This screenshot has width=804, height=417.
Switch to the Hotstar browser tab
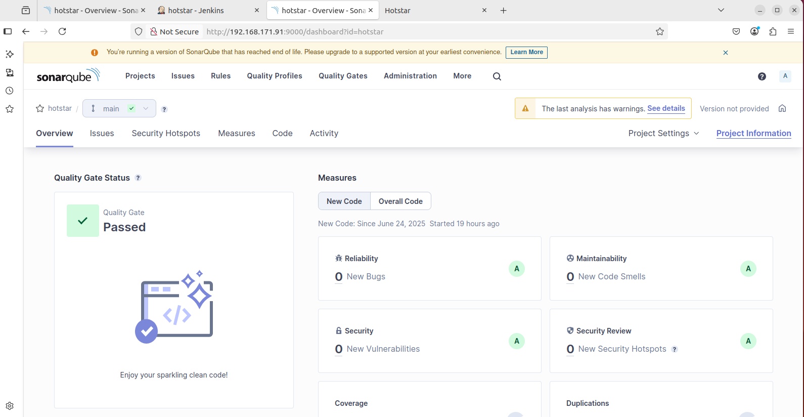pos(435,10)
